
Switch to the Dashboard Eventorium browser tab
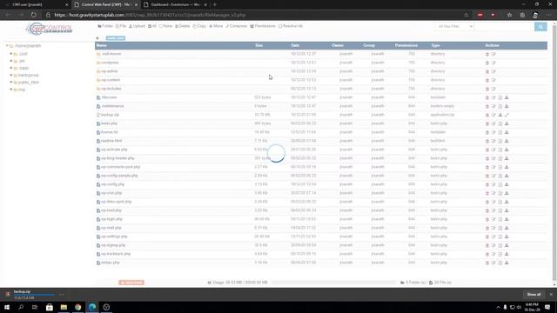tap(175, 4)
